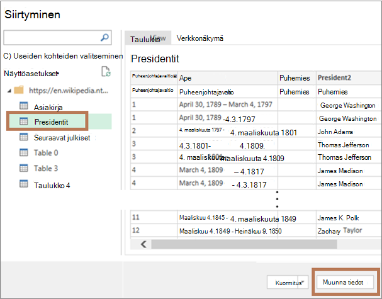The image size is (382, 299).
Task: Click the Ape column header
Action: coord(228,77)
